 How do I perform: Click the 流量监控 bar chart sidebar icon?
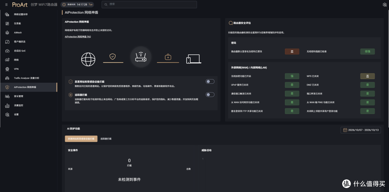pyautogui.click(x=7, y=105)
